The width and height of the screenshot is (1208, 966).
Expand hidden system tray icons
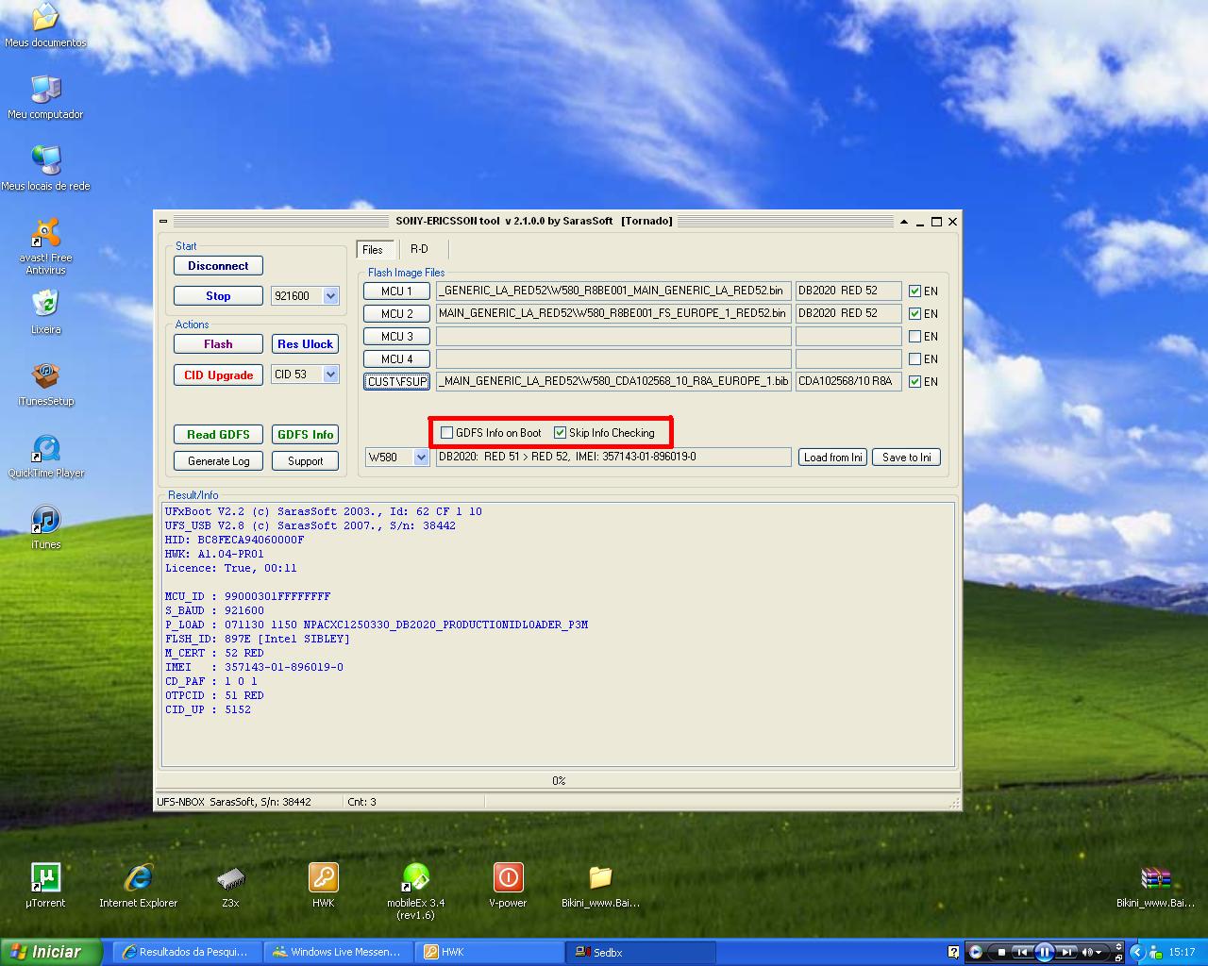1137,952
